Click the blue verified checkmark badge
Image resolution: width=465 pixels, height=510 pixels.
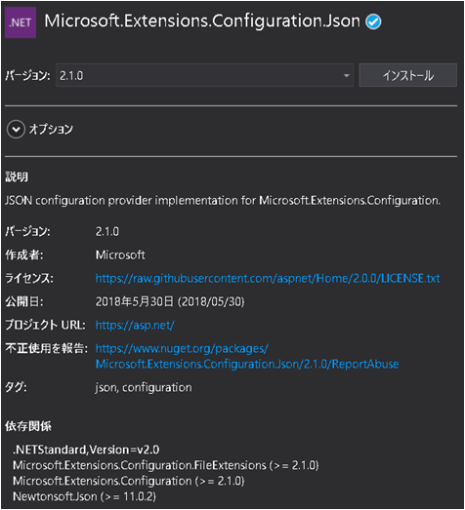[373, 22]
